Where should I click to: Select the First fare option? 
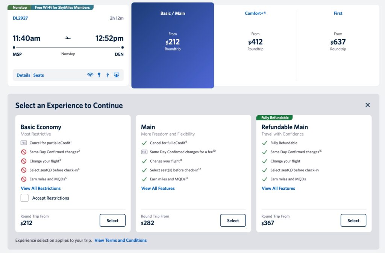(338, 46)
